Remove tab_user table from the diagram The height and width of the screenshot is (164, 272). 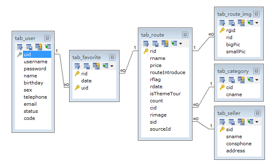[47, 38]
